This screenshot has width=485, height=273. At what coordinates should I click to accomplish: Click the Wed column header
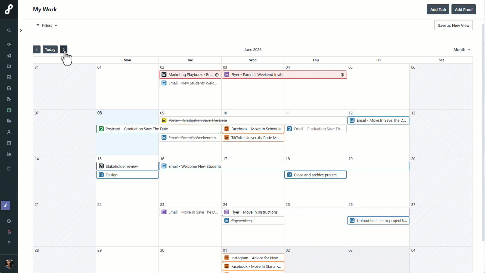point(253,60)
